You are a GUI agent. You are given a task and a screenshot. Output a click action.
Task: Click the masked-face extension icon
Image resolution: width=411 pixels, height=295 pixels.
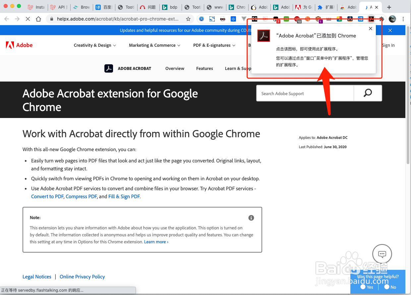pyautogui.click(x=223, y=19)
